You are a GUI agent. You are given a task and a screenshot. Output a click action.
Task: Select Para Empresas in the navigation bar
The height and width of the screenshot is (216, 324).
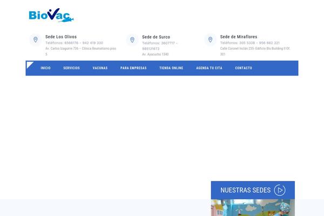(133, 68)
